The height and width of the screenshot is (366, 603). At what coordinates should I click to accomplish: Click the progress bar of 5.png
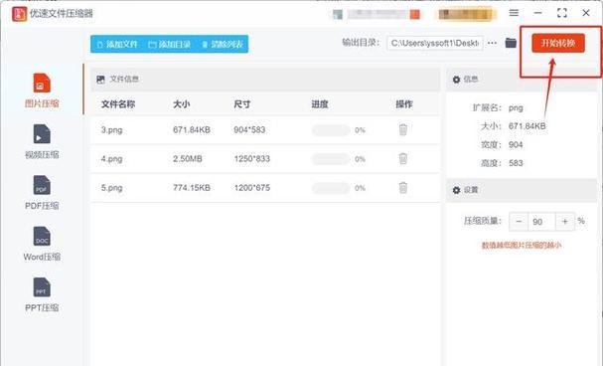click(331, 188)
